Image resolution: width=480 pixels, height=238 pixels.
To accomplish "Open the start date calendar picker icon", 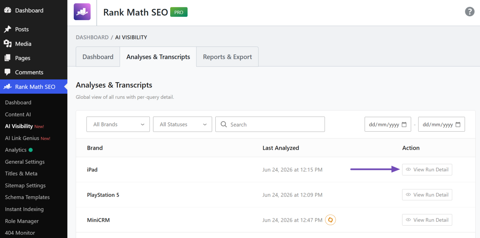I will click(404, 124).
